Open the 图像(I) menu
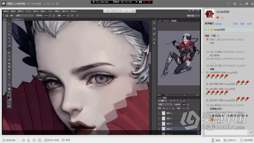This screenshot has width=254, height=143. [x=13, y=11]
